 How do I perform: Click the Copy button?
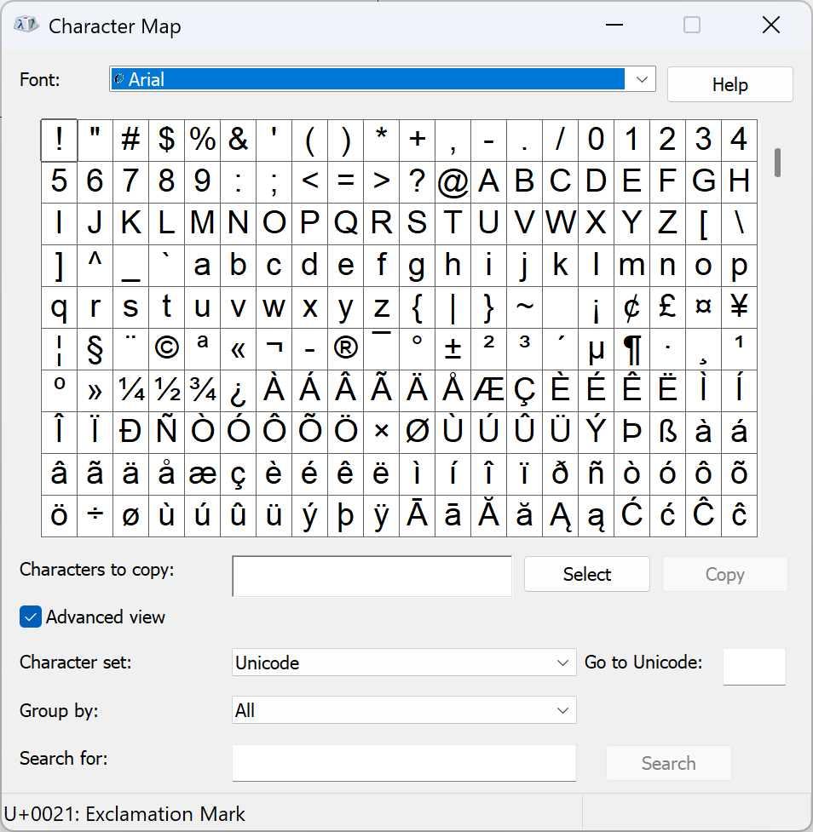point(724,574)
